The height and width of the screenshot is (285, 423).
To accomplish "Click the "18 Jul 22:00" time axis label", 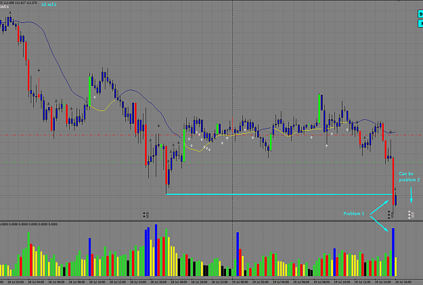I will tap(219, 282).
